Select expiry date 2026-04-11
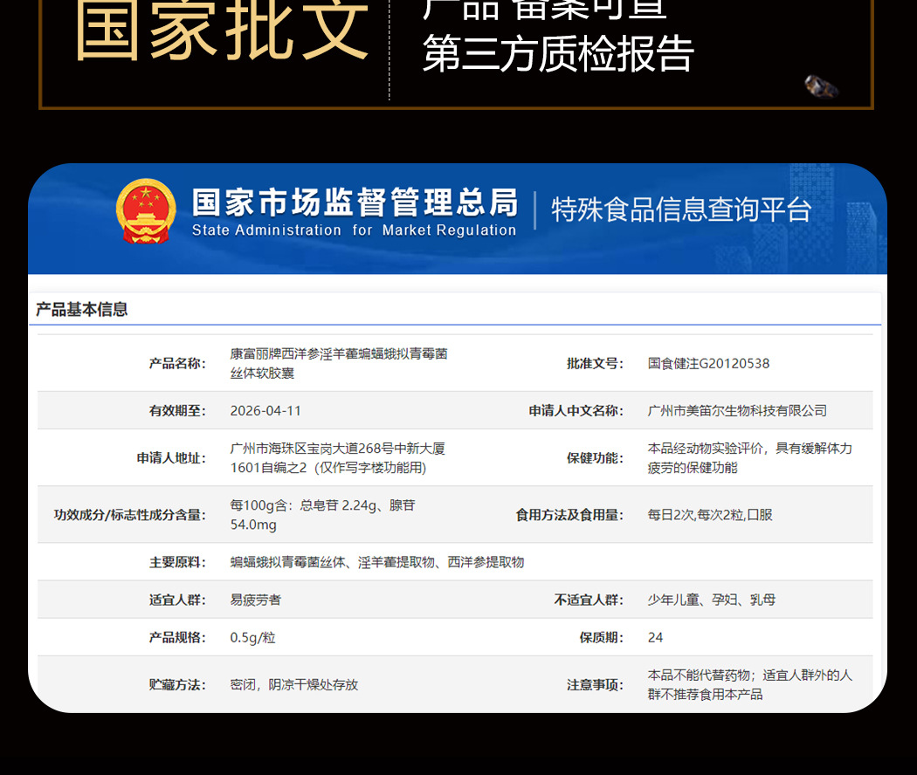Image resolution: width=917 pixels, height=775 pixels. tap(265, 411)
